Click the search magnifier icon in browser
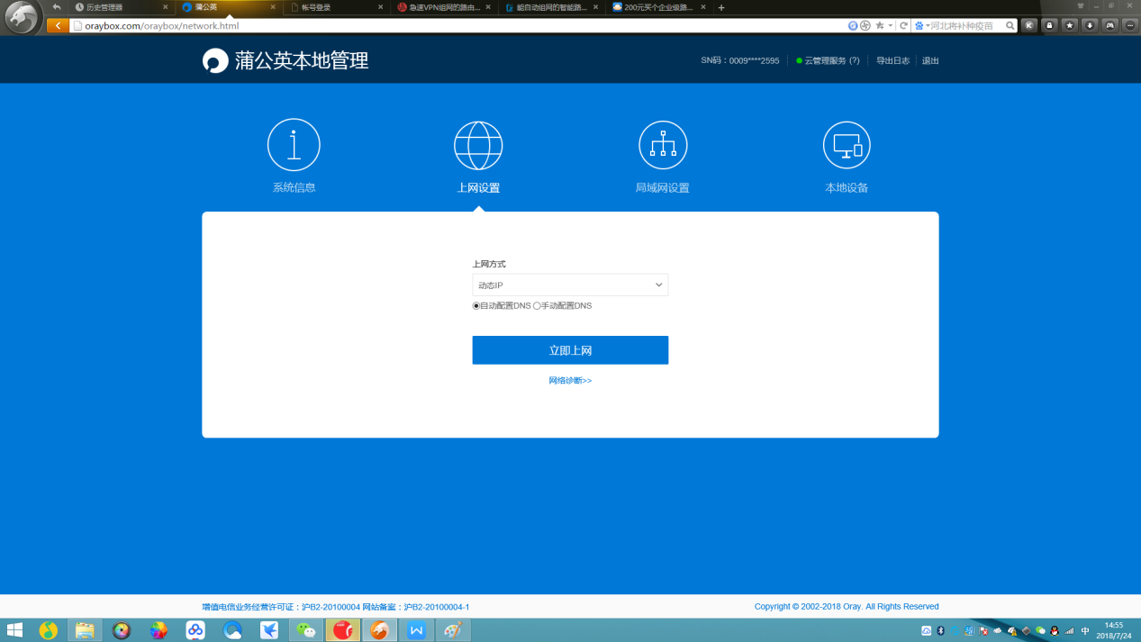The image size is (1141, 642). click(x=1010, y=26)
